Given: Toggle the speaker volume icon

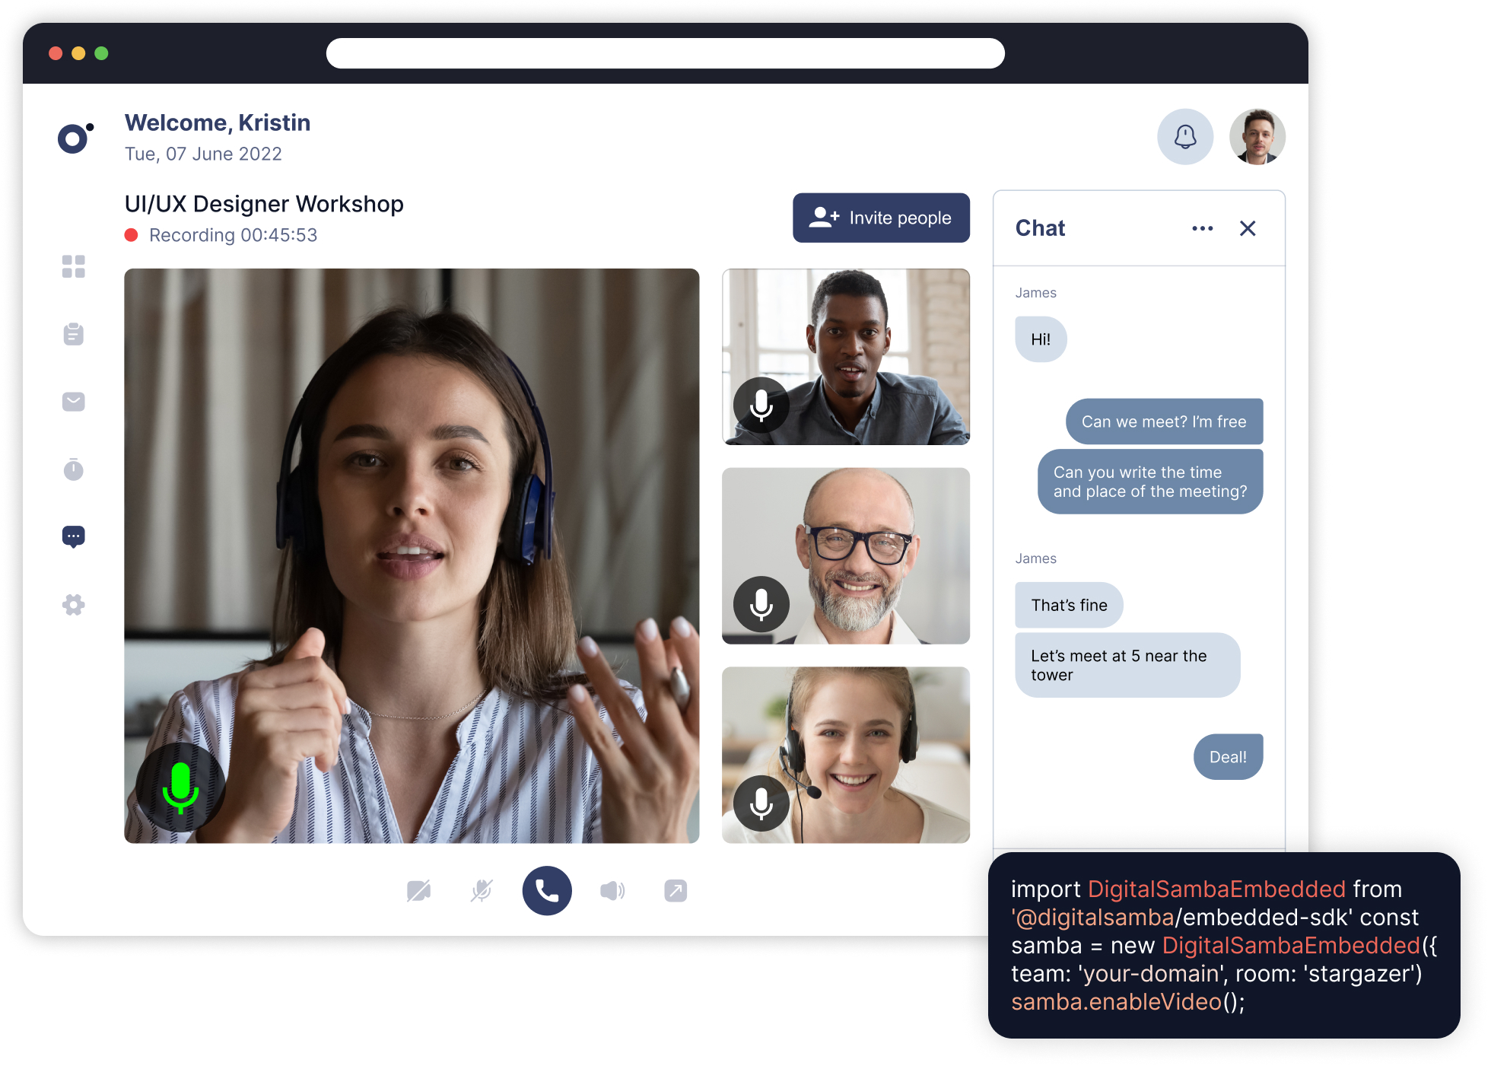Looking at the screenshot, I should [612, 890].
